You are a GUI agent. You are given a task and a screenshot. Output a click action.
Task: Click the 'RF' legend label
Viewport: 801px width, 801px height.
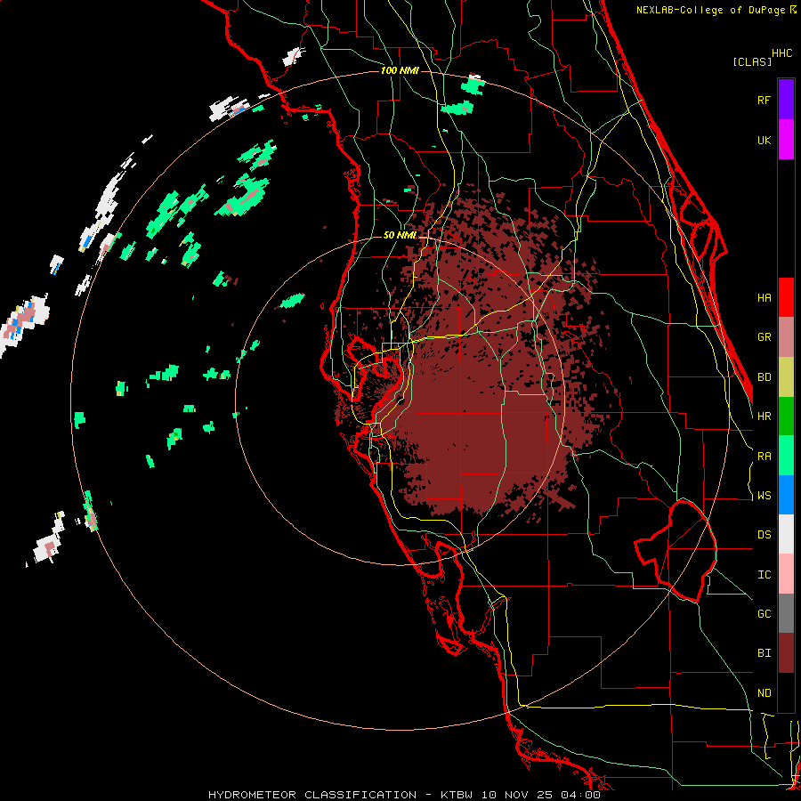(x=764, y=100)
